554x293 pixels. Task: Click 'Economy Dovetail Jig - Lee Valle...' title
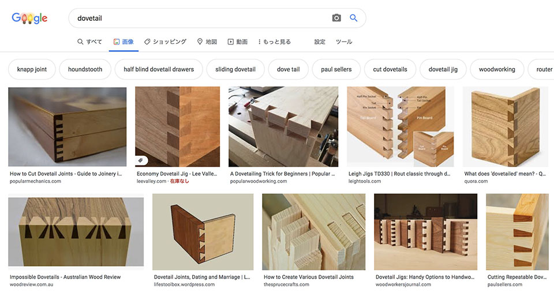point(177,174)
